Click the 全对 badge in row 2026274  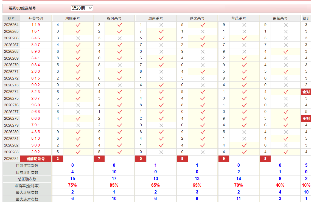306,92
